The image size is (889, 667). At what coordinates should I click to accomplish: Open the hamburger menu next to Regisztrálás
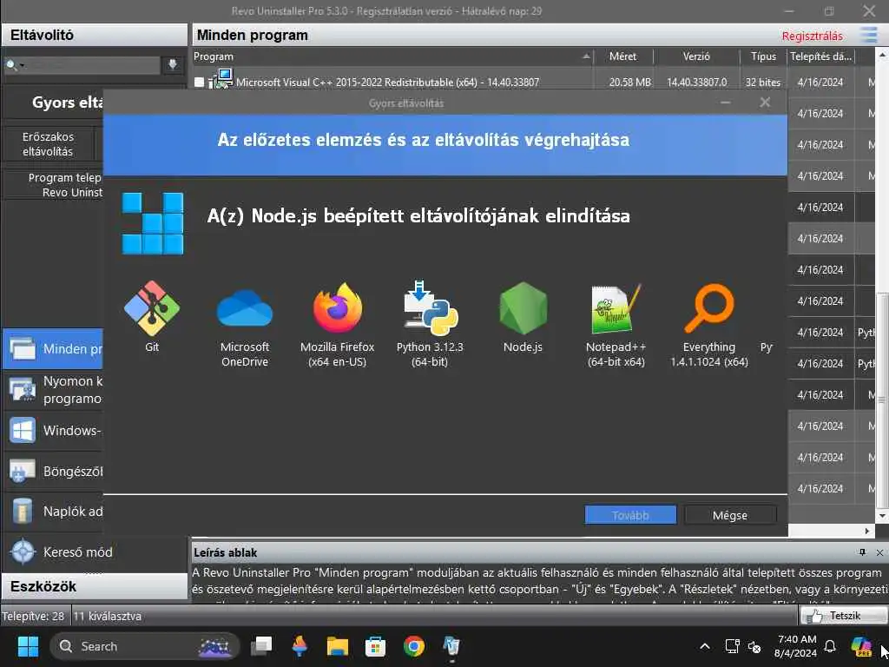coord(868,35)
